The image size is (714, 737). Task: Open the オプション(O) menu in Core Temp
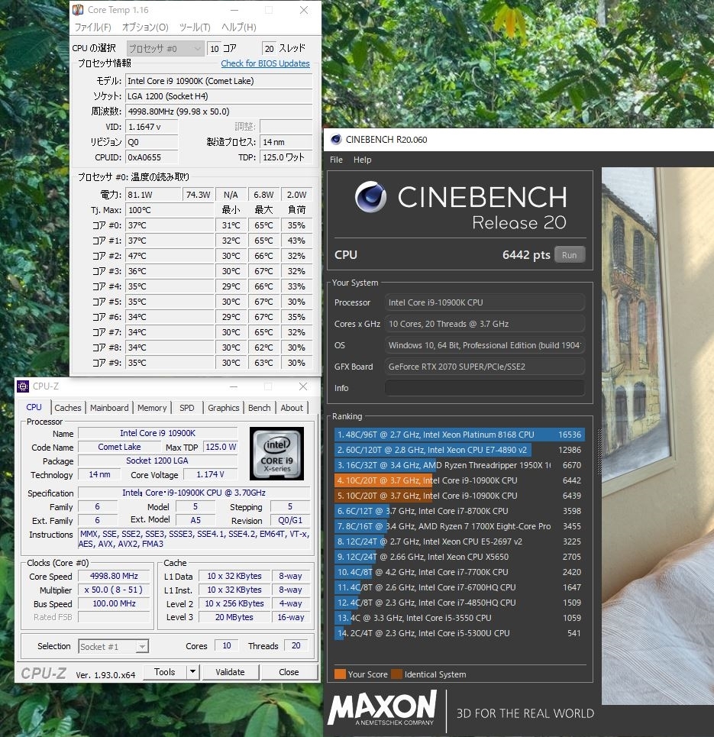[145, 27]
